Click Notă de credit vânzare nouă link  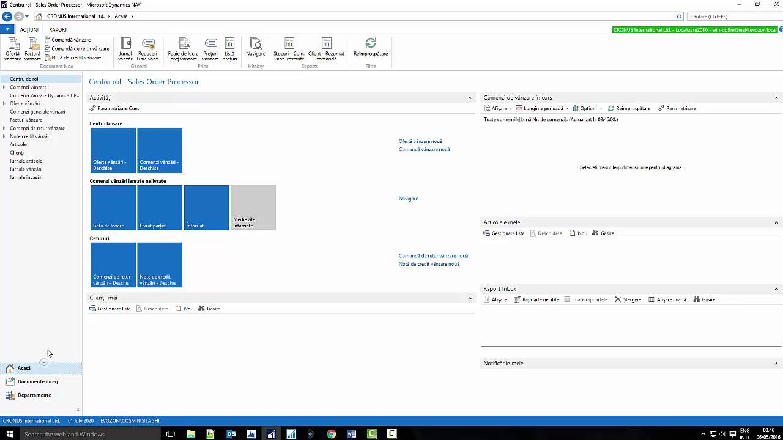pos(429,264)
